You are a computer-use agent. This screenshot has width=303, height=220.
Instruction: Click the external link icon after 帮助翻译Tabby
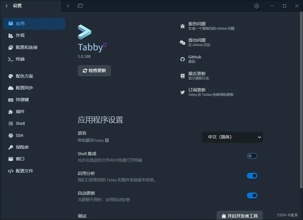pos(107,141)
